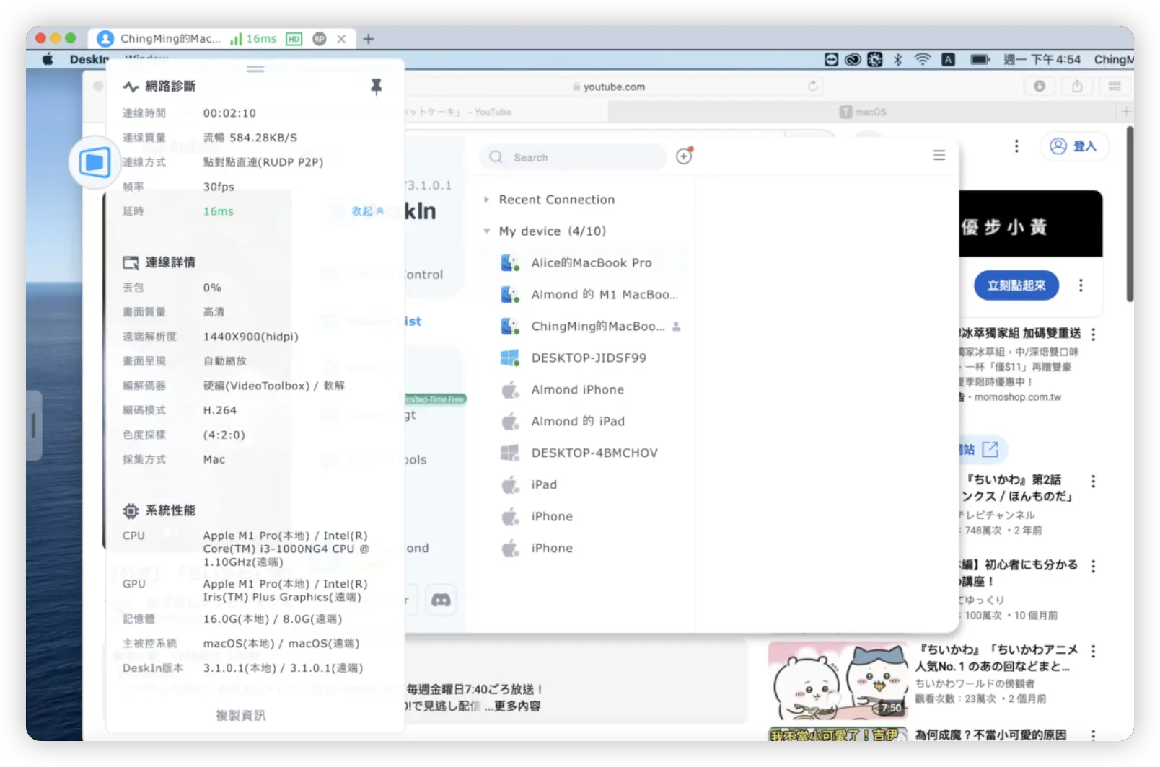1160x767 pixels.
Task: Switch to the macOS browser tab
Action: click(x=862, y=112)
